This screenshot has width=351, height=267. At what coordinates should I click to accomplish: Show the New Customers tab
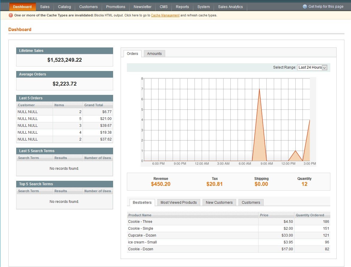pos(219,203)
